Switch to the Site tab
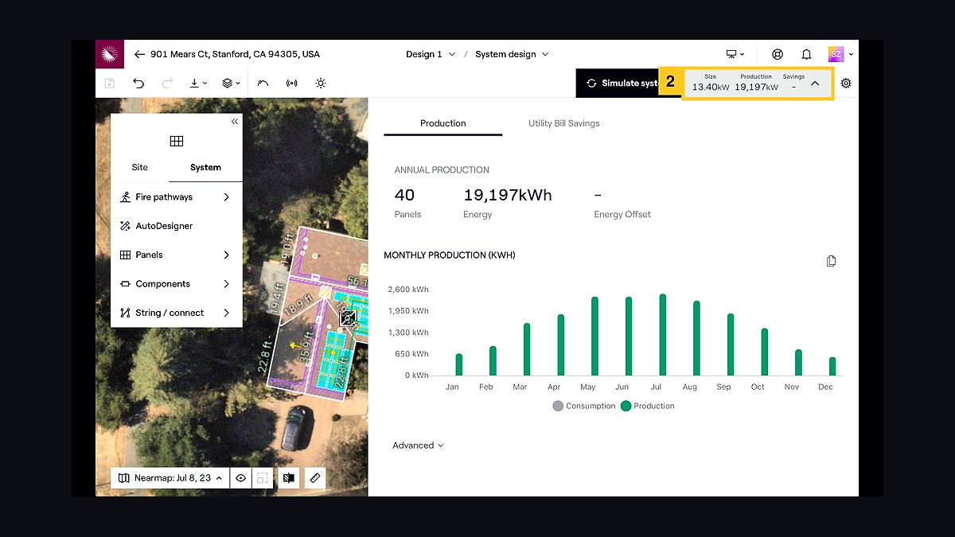Viewport: 955px width, 537px height. coord(140,167)
